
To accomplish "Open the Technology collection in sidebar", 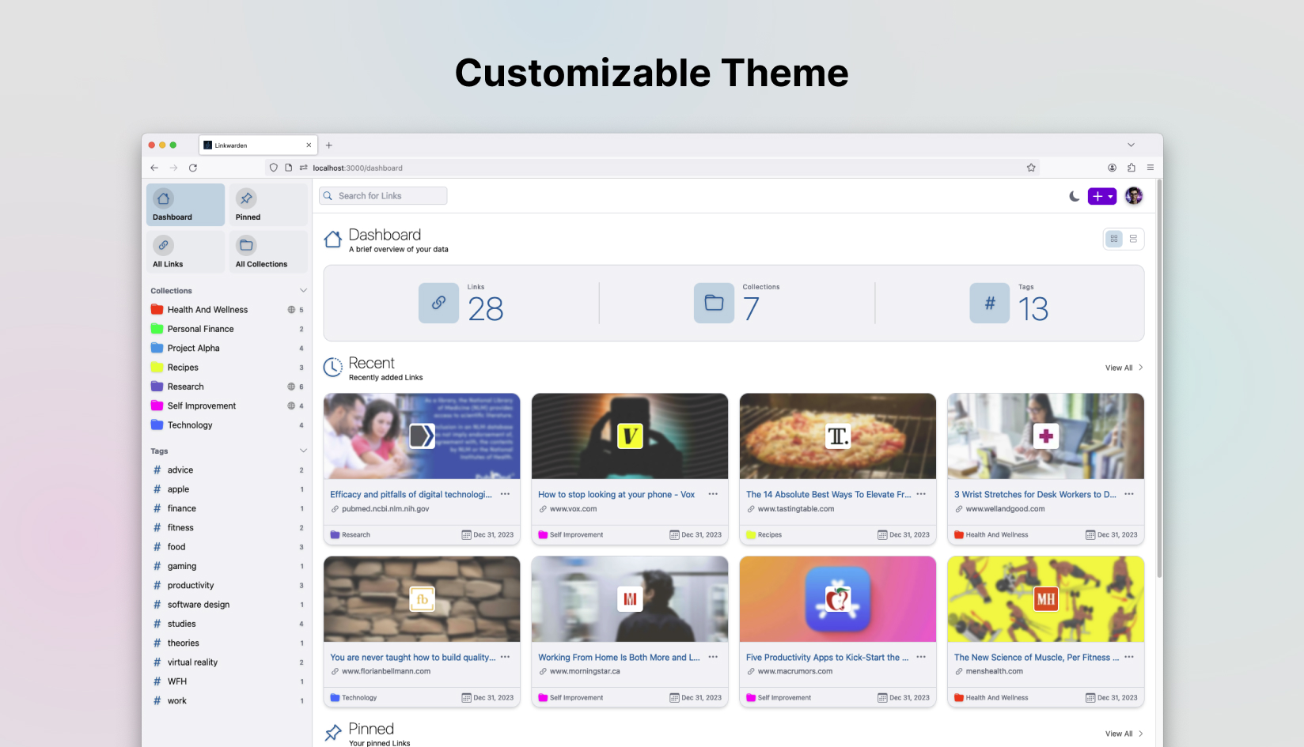I will pyautogui.click(x=228, y=425).
